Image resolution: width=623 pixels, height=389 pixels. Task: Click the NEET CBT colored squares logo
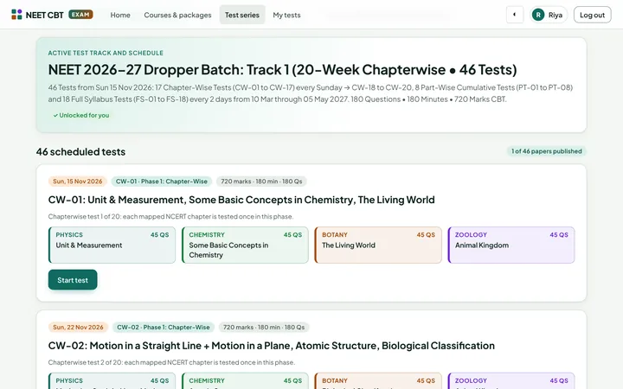[x=16, y=15]
